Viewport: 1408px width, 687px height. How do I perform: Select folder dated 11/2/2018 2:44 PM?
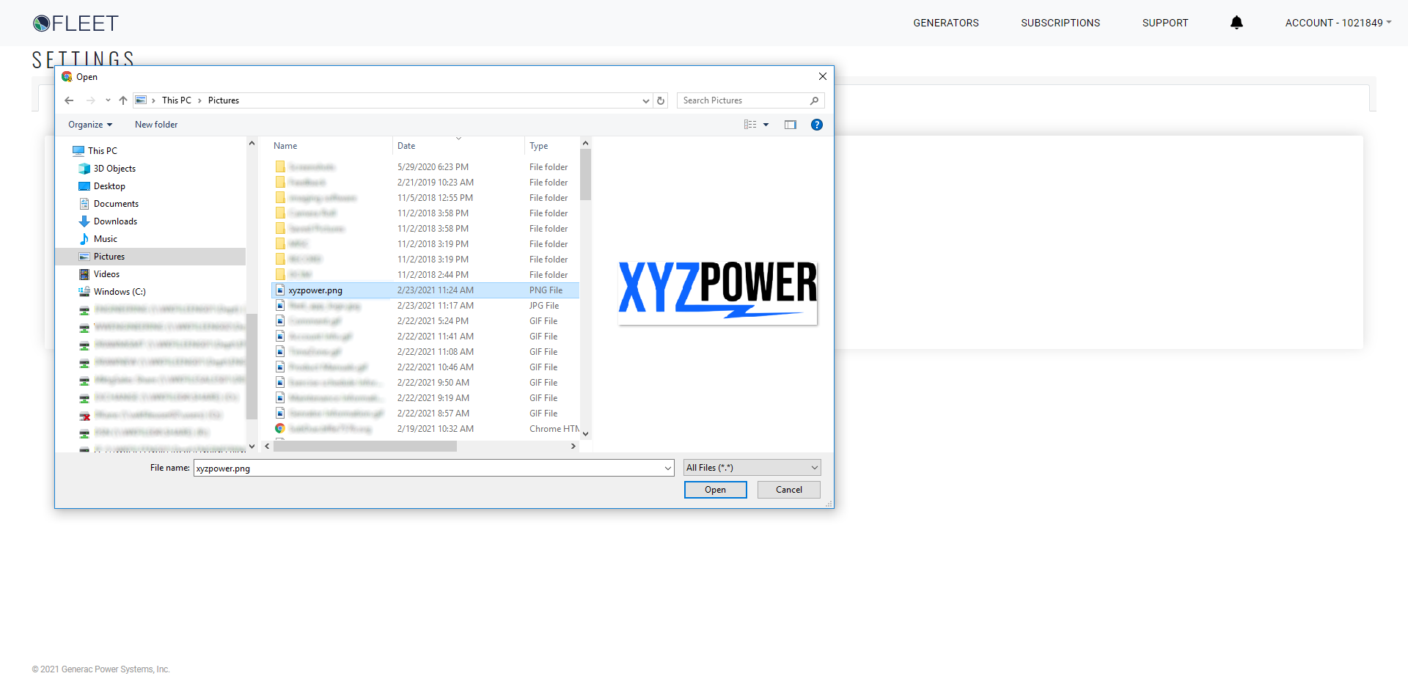pyautogui.click(x=425, y=275)
